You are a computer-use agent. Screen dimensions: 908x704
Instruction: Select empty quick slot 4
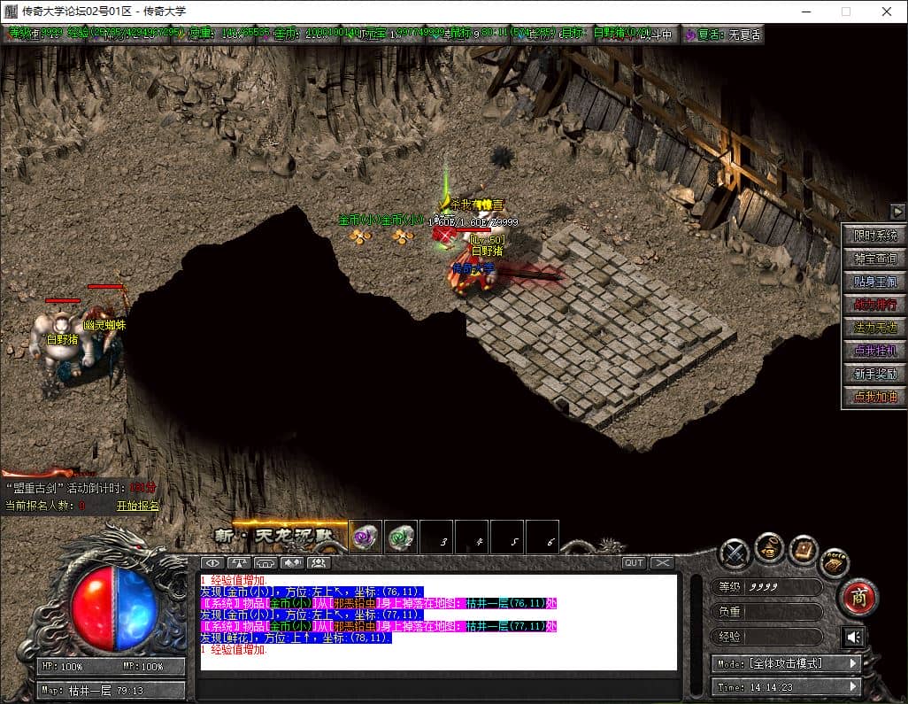click(472, 538)
